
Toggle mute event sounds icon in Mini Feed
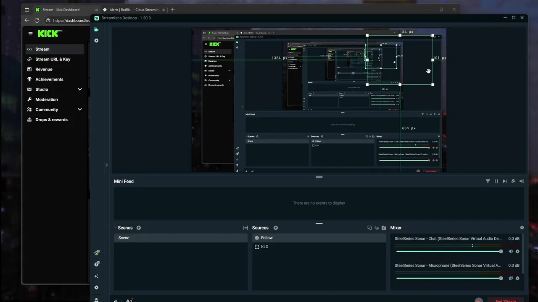coord(513,181)
